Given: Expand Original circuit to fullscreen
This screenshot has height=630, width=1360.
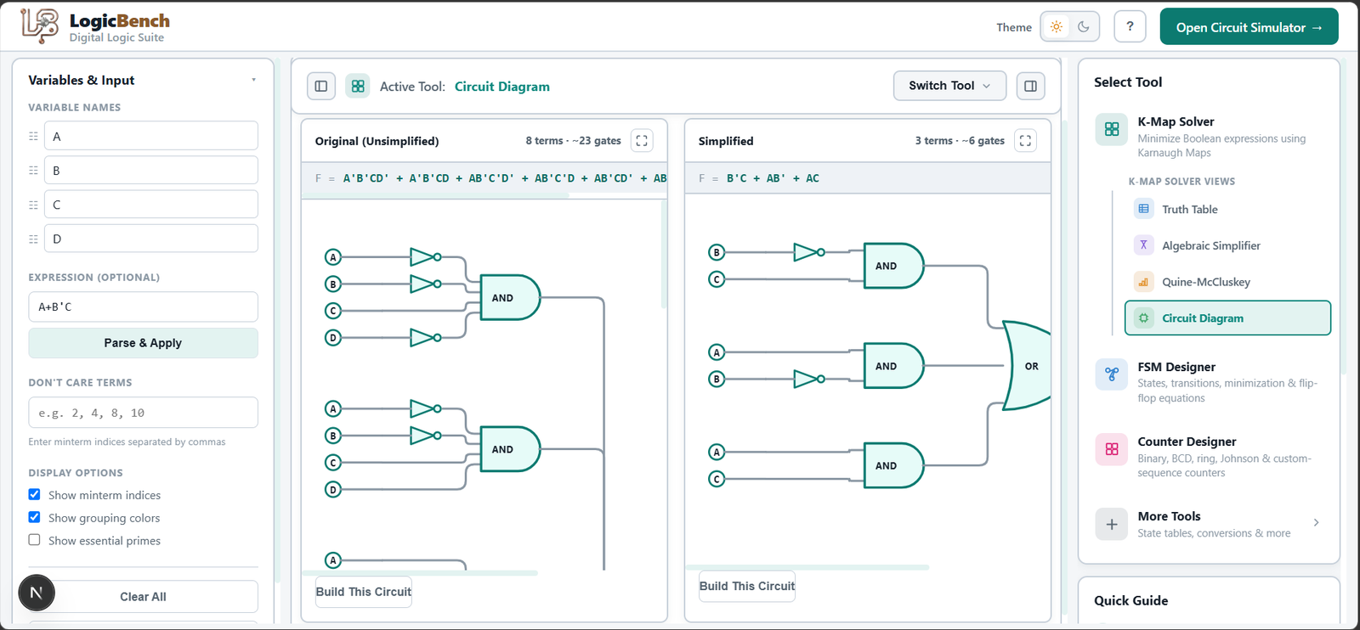Looking at the screenshot, I should (x=642, y=141).
